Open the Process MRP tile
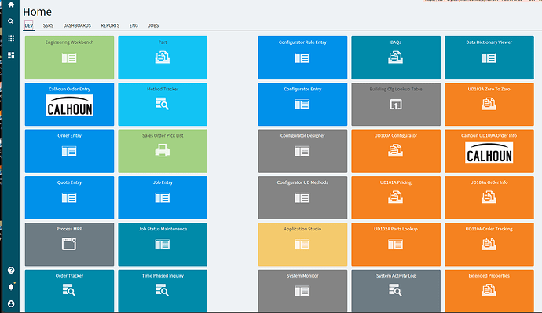The image size is (542, 313). coord(69,245)
